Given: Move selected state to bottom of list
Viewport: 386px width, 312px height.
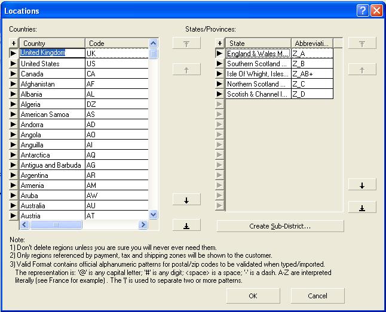Looking at the screenshot, I should (362, 207).
